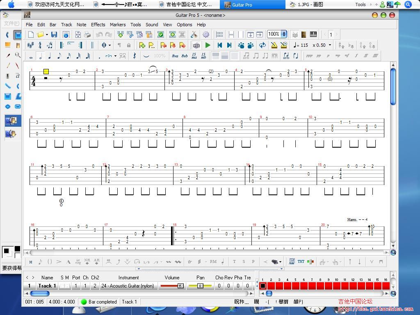Adjust the Track 1 pan slider
Image resolution: width=420 pixels, height=315 pixels.
click(x=200, y=286)
